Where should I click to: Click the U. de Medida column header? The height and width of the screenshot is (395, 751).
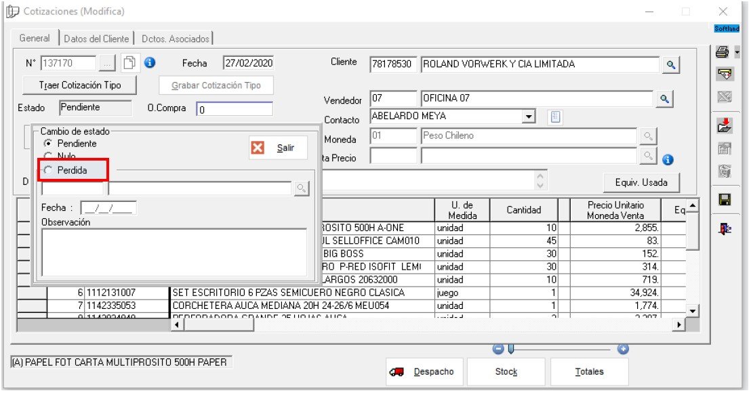click(x=462, y=210)
